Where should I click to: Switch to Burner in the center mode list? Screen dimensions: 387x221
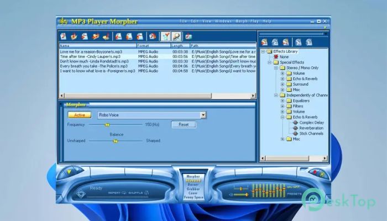click(193, 185)
